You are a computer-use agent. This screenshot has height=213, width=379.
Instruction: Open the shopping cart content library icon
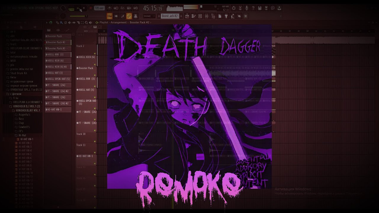[x=245, y=16]
